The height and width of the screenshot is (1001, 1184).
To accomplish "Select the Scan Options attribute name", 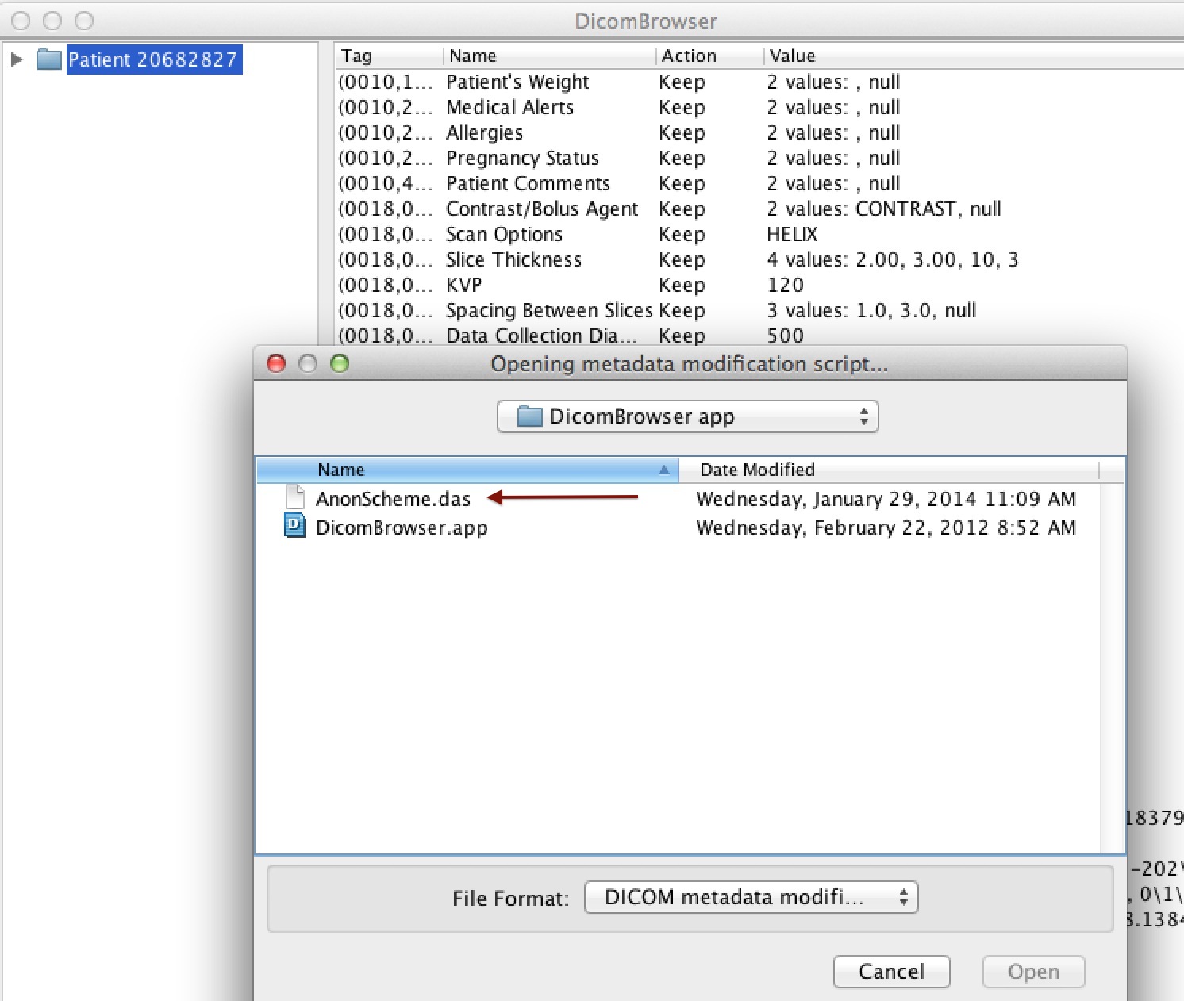I will (x=504, y=234).
